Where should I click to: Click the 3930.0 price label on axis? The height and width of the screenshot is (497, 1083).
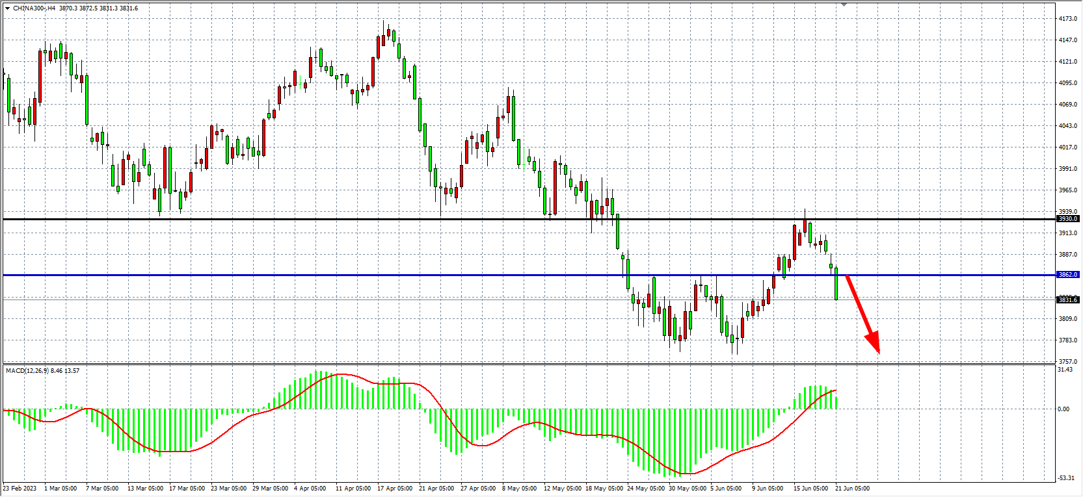point(1067,219)
